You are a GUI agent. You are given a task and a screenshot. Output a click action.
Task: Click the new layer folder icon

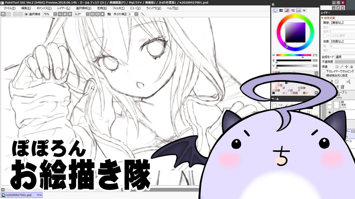[336, 81]
